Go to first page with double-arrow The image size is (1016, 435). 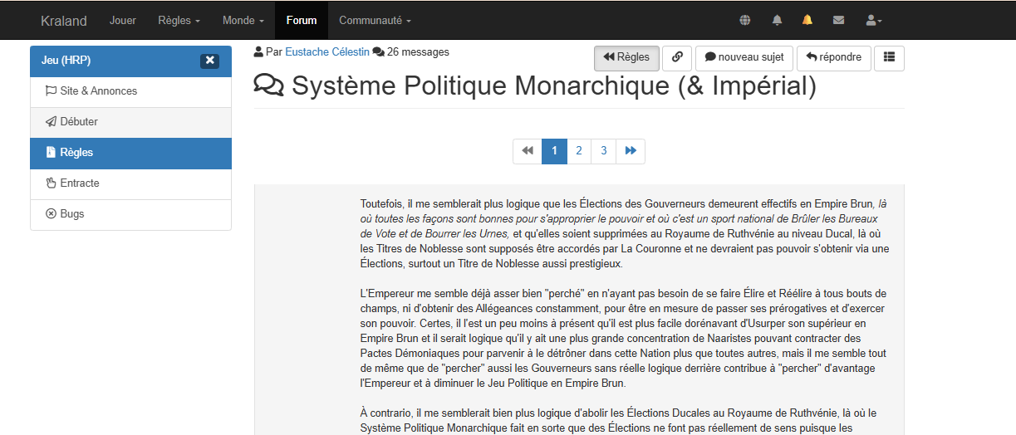pos(528,151)
